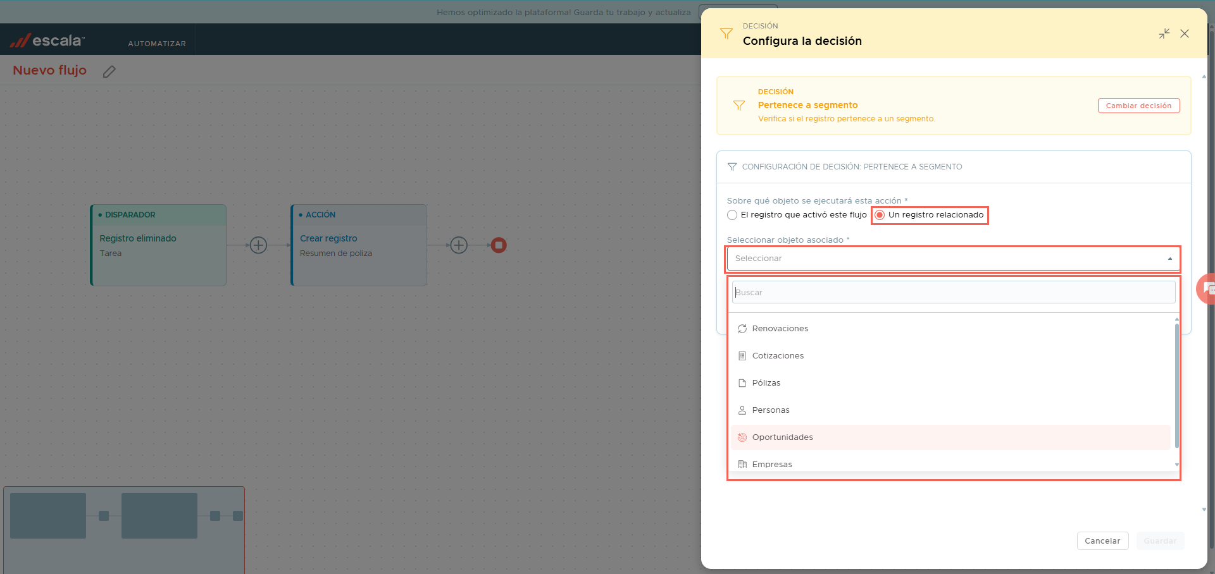Click the Empresas building icon
The height and width of the screenshot is (574, 1215).
click(742, 465)
